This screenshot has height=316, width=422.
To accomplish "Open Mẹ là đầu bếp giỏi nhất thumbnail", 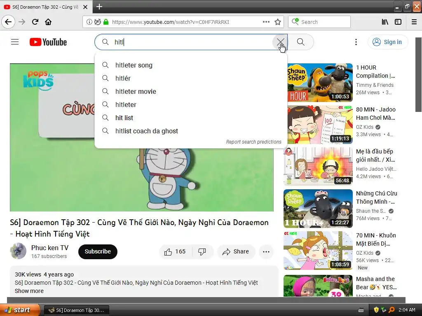I will [318, 167].
